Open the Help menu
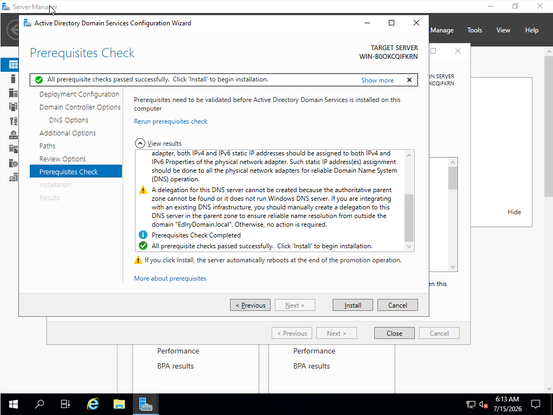Image resolution: width=553 pixels, height=415 pixels. pyautogui.click(x=532, y=30)
